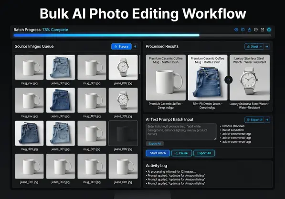Click the circular play icon in the progress header
Viewport: 285px width, 199px height.
point(256,30)
